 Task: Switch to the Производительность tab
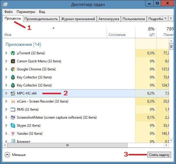pos(41,19)
